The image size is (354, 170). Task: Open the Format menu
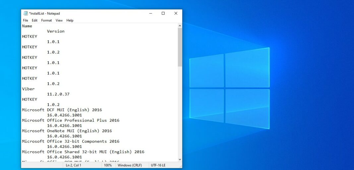click(46, 20)
